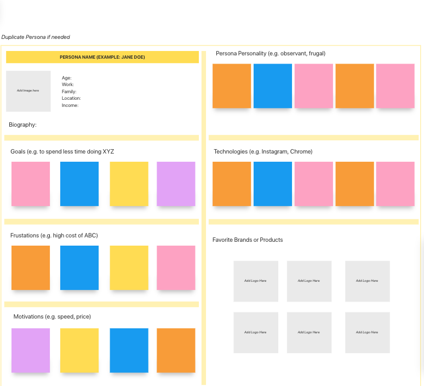Select the blue sticky note under Persona Personality
This screenshot has width=424, height=386.
coord(273,86)
